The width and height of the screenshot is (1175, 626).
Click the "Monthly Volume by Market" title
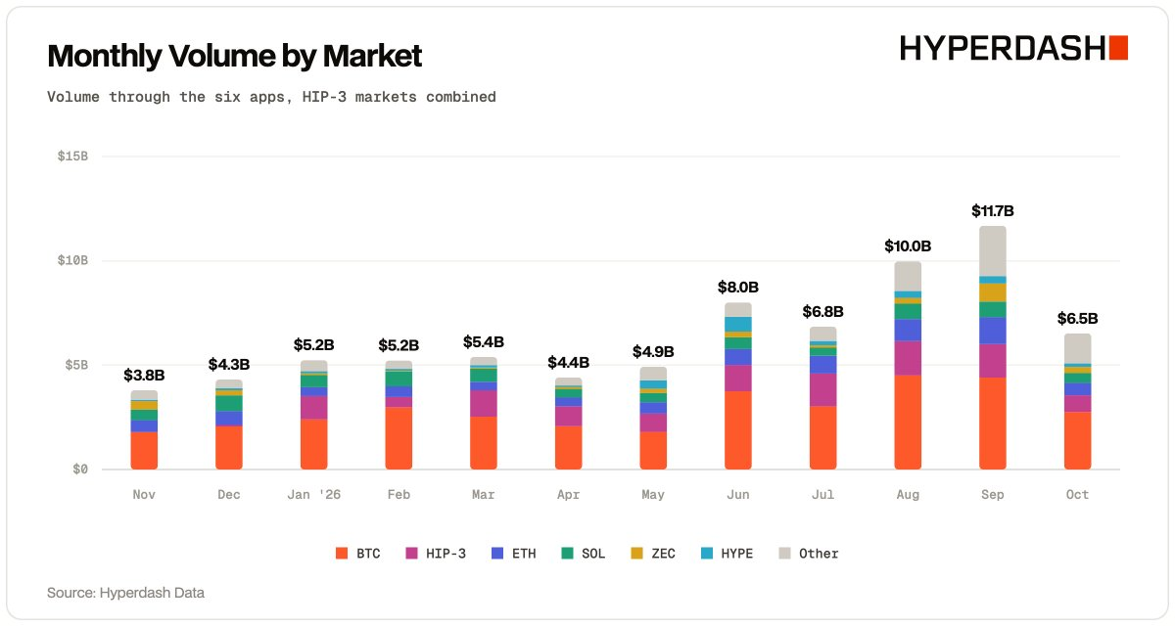pos(235,56)
